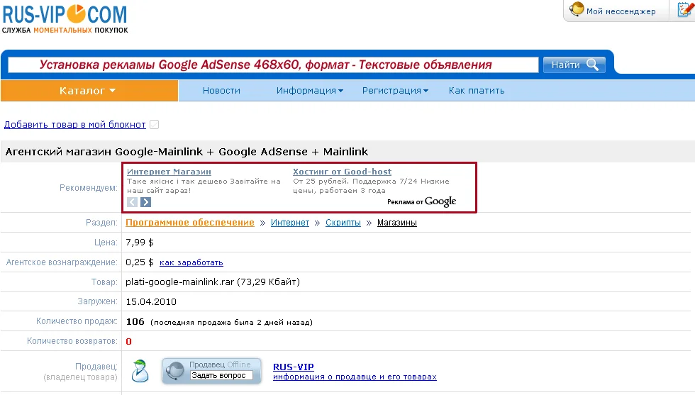This screenshot has width=695, height=395.
Task: Click the upload date 15.04.2010
Action: [151, 302]
